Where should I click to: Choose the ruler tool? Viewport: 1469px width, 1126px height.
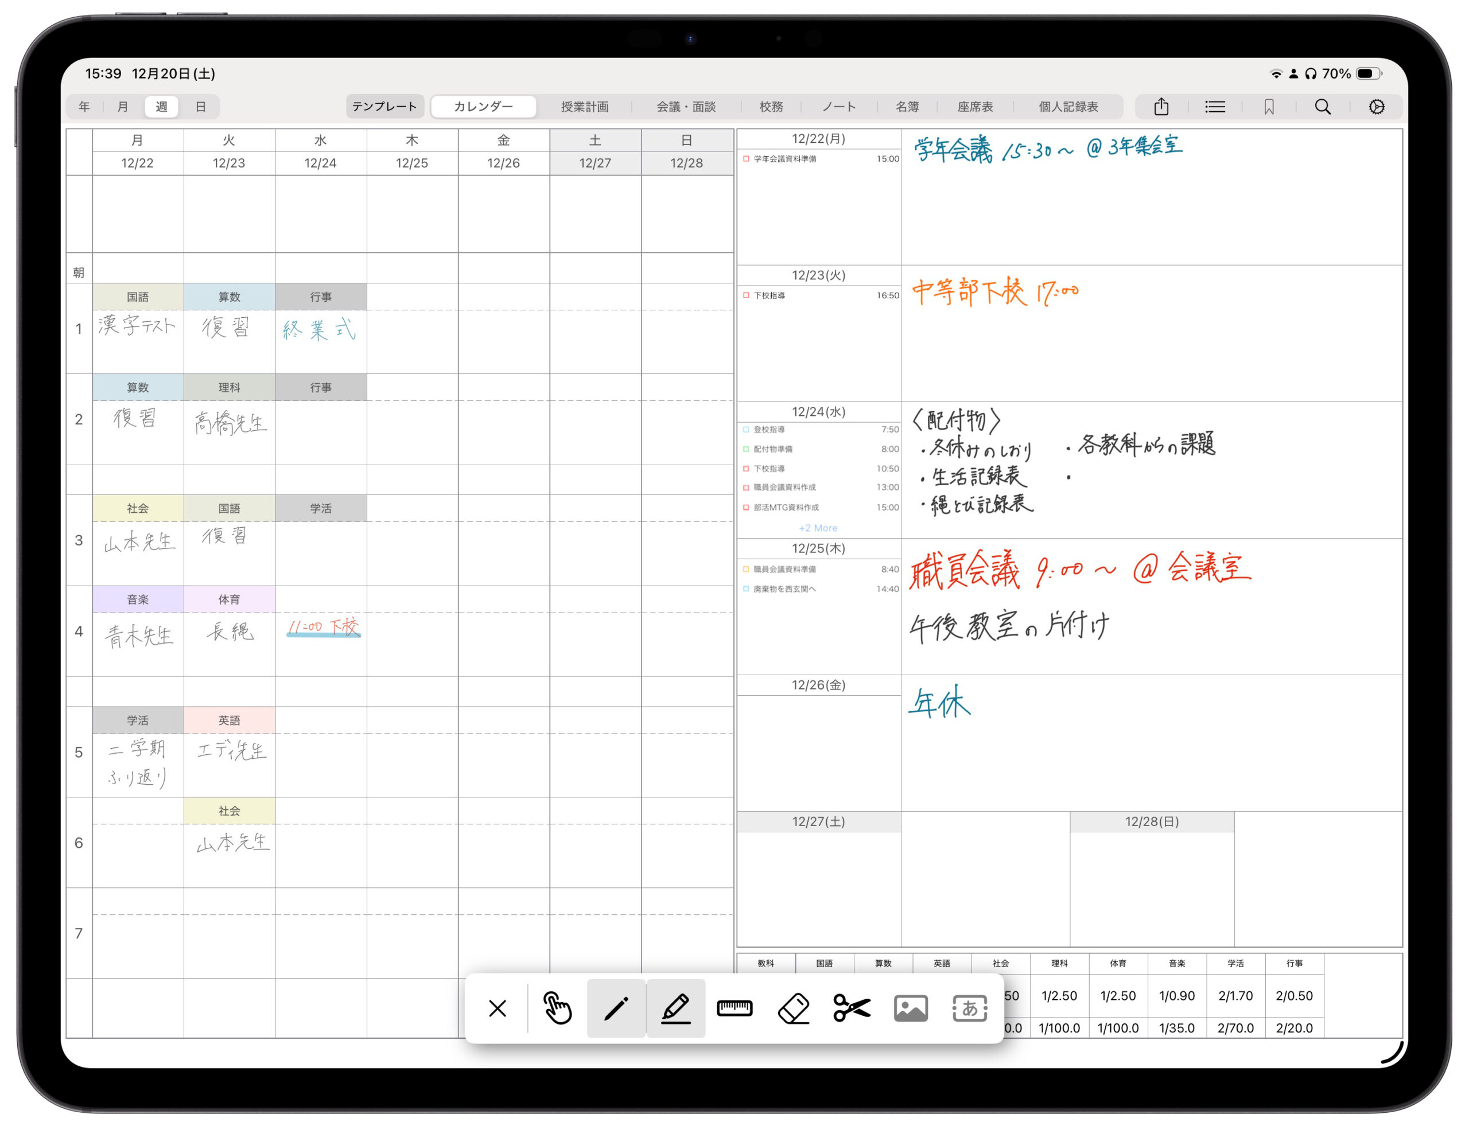click(734, 1008)
